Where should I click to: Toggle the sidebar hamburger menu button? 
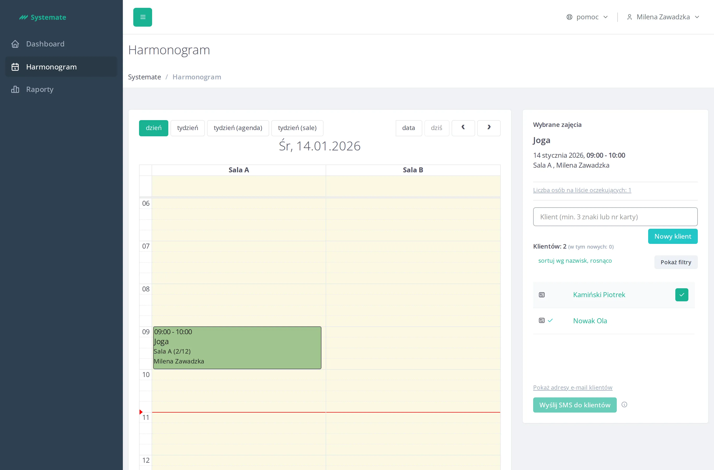tap(142, 17)
